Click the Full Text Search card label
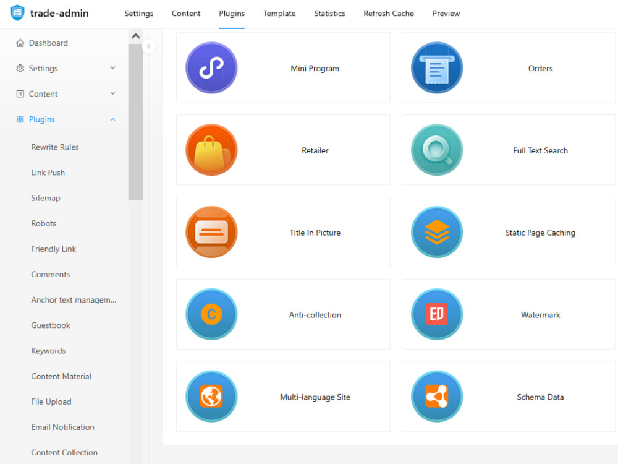 [x=540, y=150]
